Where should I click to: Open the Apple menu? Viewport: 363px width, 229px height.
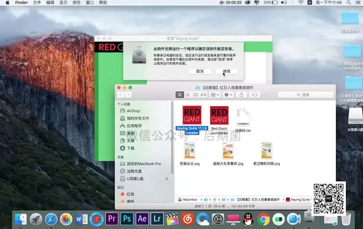tap(7, 3)
